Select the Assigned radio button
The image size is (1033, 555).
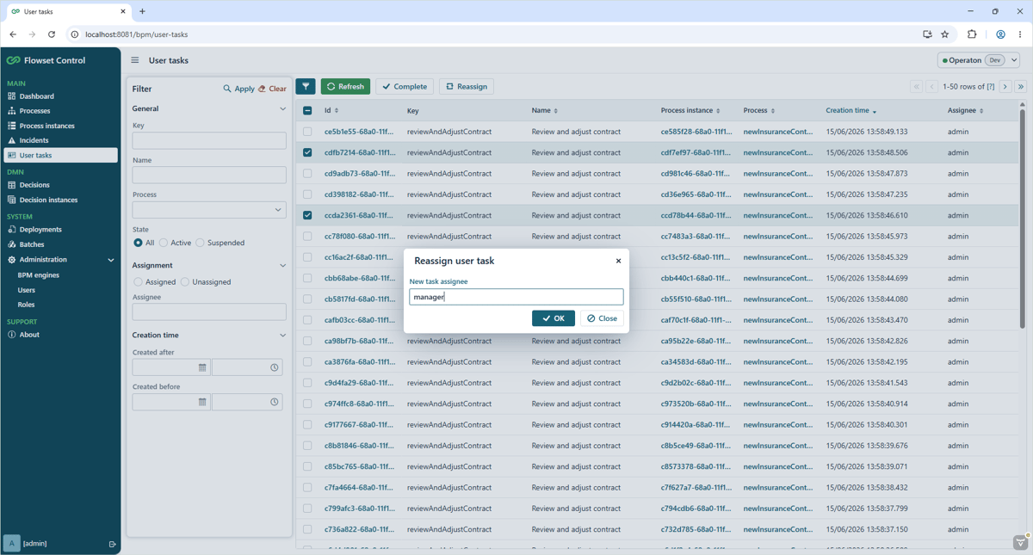point(138,282)
